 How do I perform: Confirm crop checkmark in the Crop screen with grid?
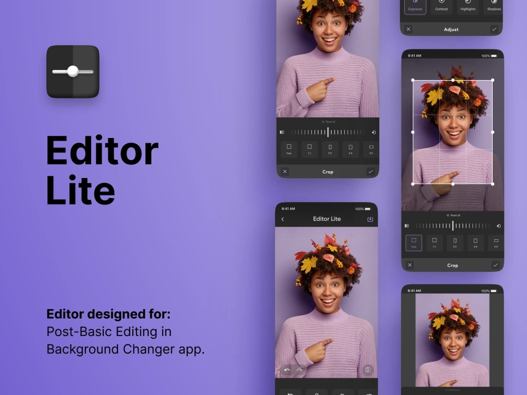pyautogui.click(x=495, y=265)
